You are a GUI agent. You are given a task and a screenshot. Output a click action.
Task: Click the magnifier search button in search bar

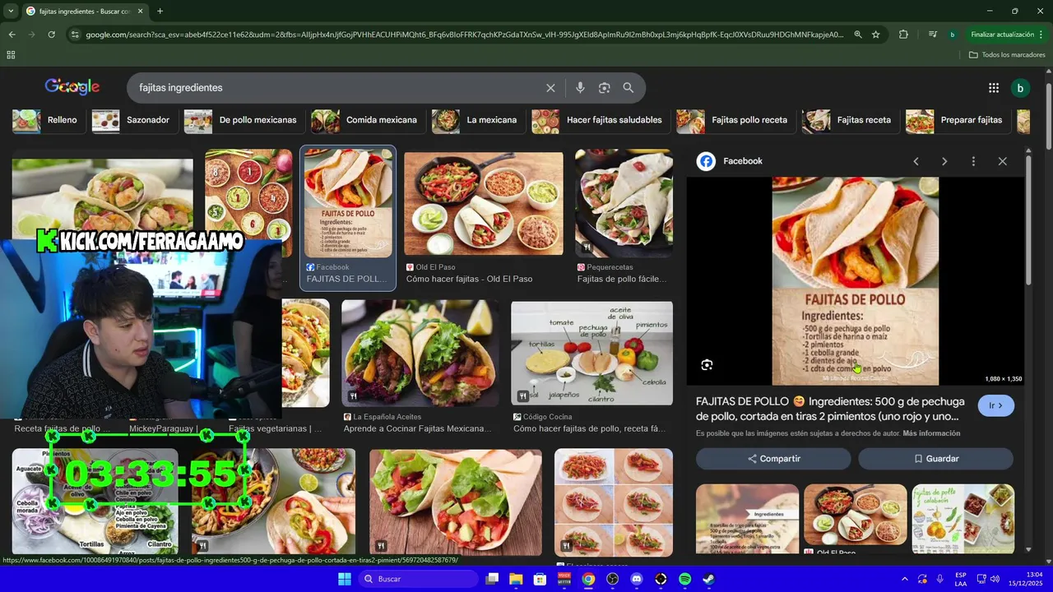[x=629, y=88]
